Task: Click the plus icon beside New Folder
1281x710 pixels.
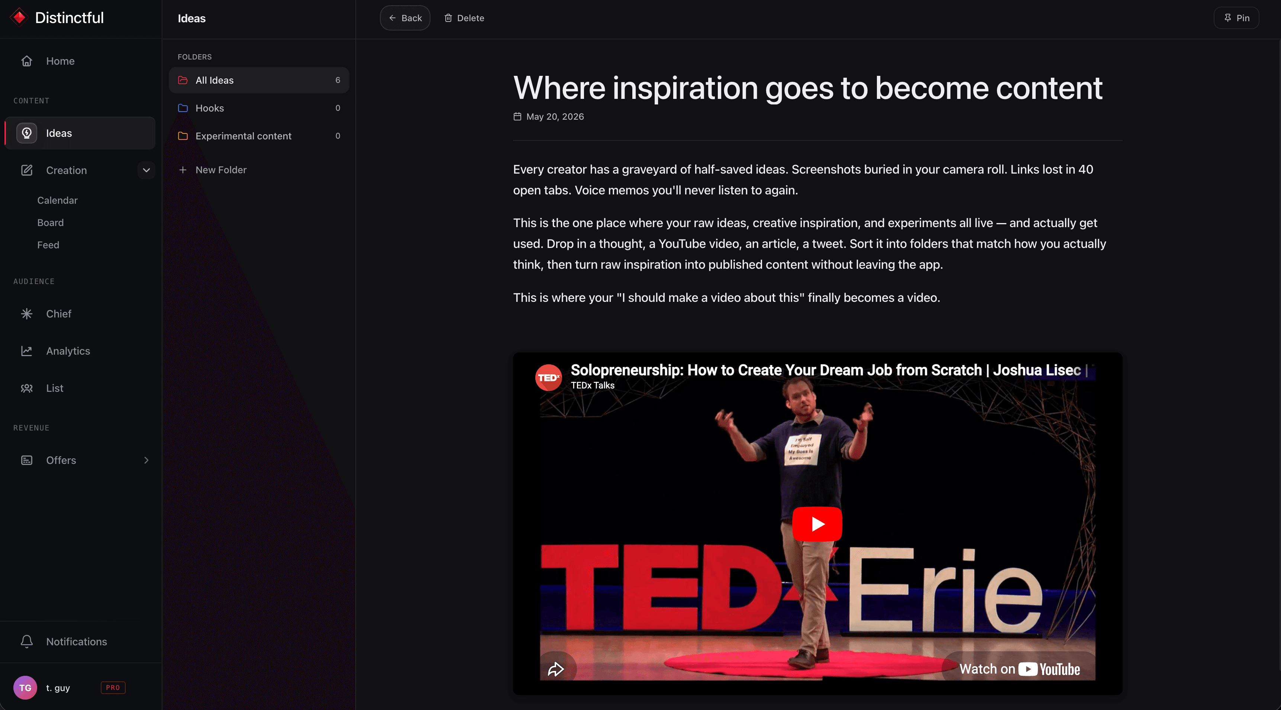Action: pos(183,170)
